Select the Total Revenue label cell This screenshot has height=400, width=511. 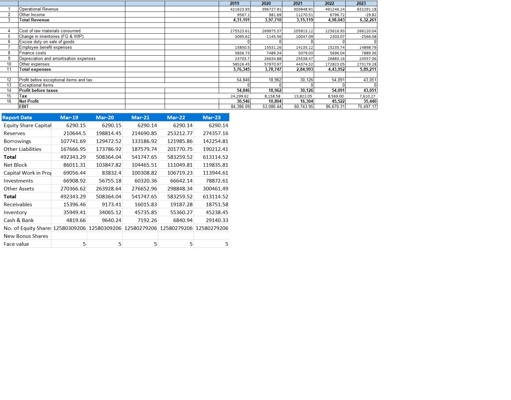coord(34,20)
